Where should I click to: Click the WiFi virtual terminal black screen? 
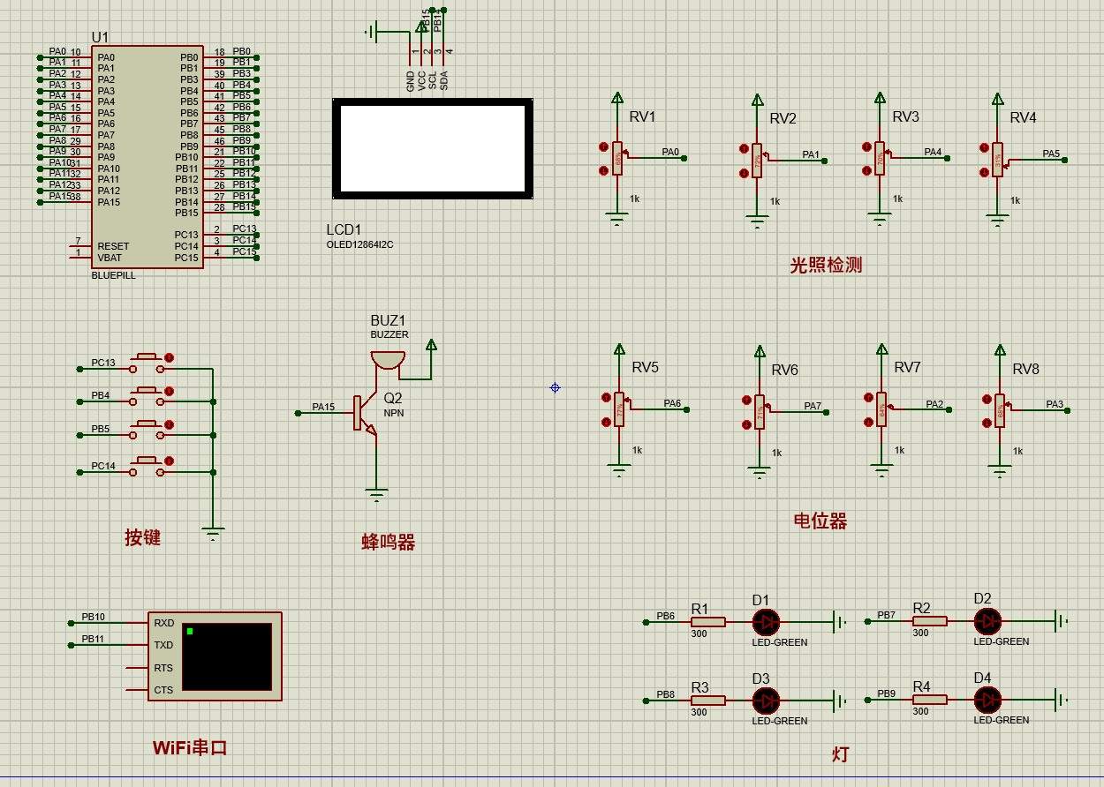tap(227, 656)
